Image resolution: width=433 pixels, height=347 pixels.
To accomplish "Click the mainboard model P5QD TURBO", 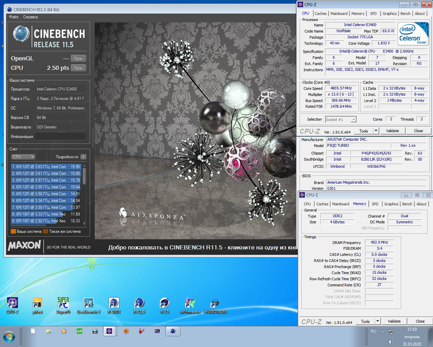I will click(358, 145).
